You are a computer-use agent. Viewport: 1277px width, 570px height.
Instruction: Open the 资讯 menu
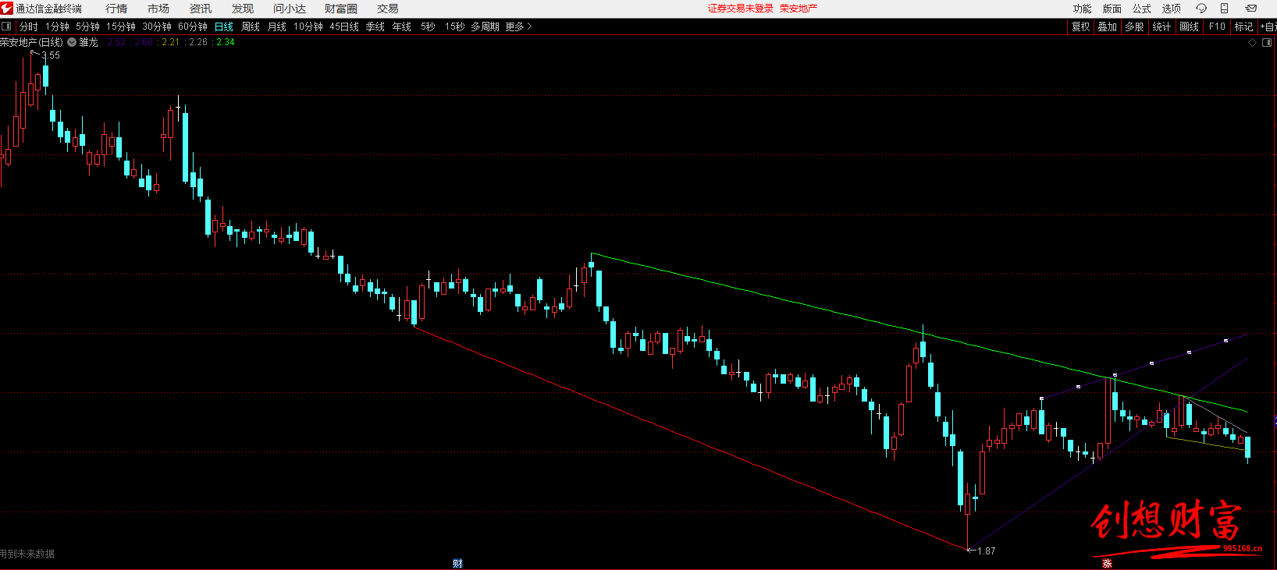point(201,9)
